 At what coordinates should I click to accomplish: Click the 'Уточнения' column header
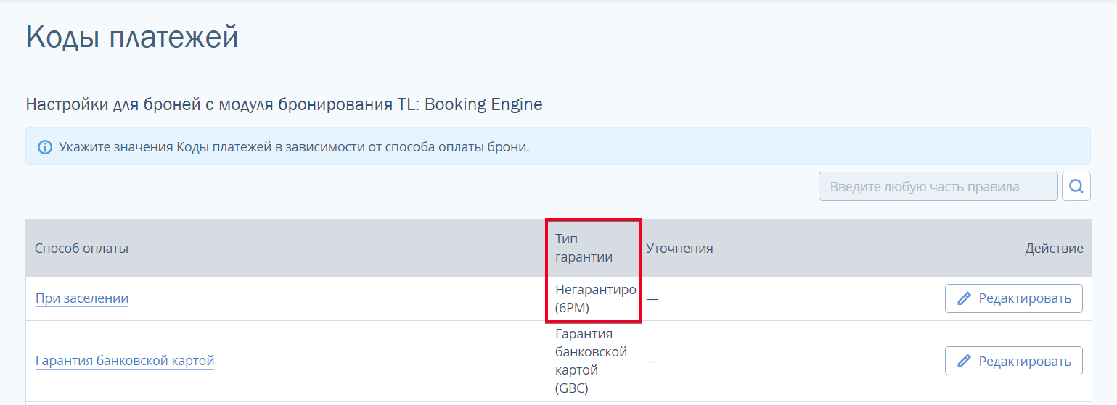[679, 249]
